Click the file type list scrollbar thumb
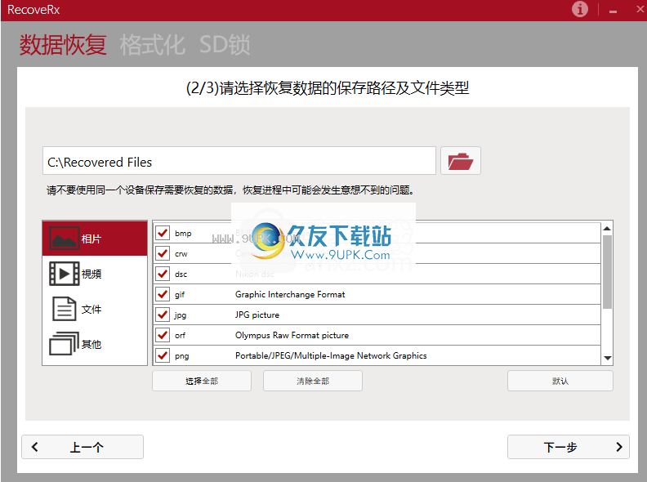The image size is (647, 482). [607, 272]
